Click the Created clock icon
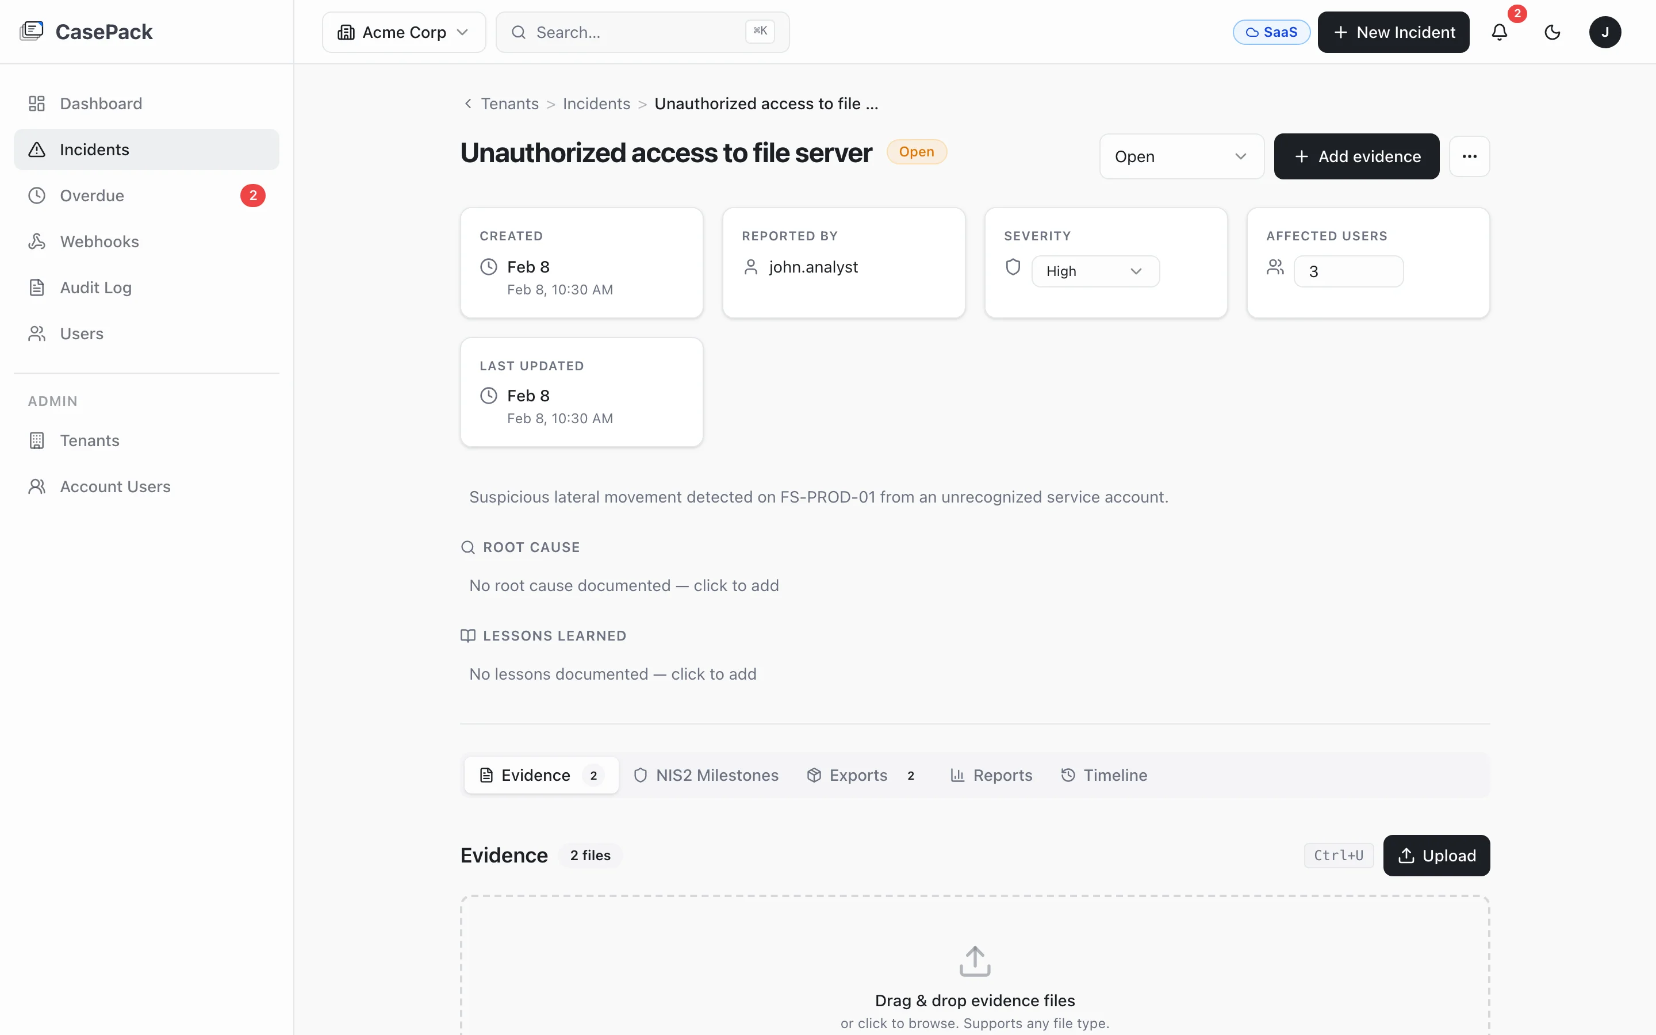The height and width of the screenshot is (1035, 1656). point(489,267)
